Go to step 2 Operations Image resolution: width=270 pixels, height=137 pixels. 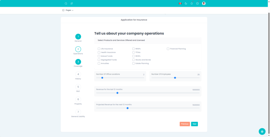(x=78, y=49)
